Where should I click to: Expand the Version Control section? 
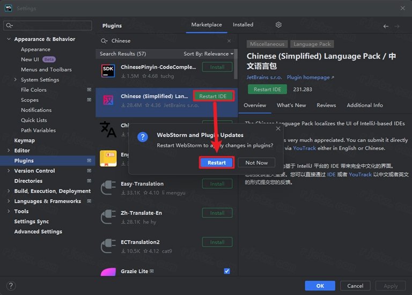point(9,171)
